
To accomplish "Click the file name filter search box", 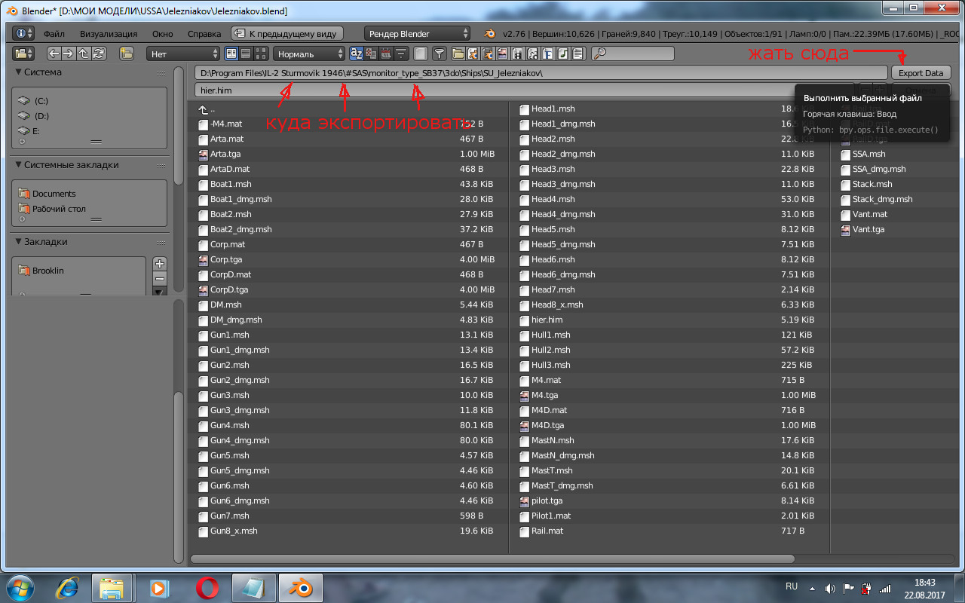I will pos(633,54).
